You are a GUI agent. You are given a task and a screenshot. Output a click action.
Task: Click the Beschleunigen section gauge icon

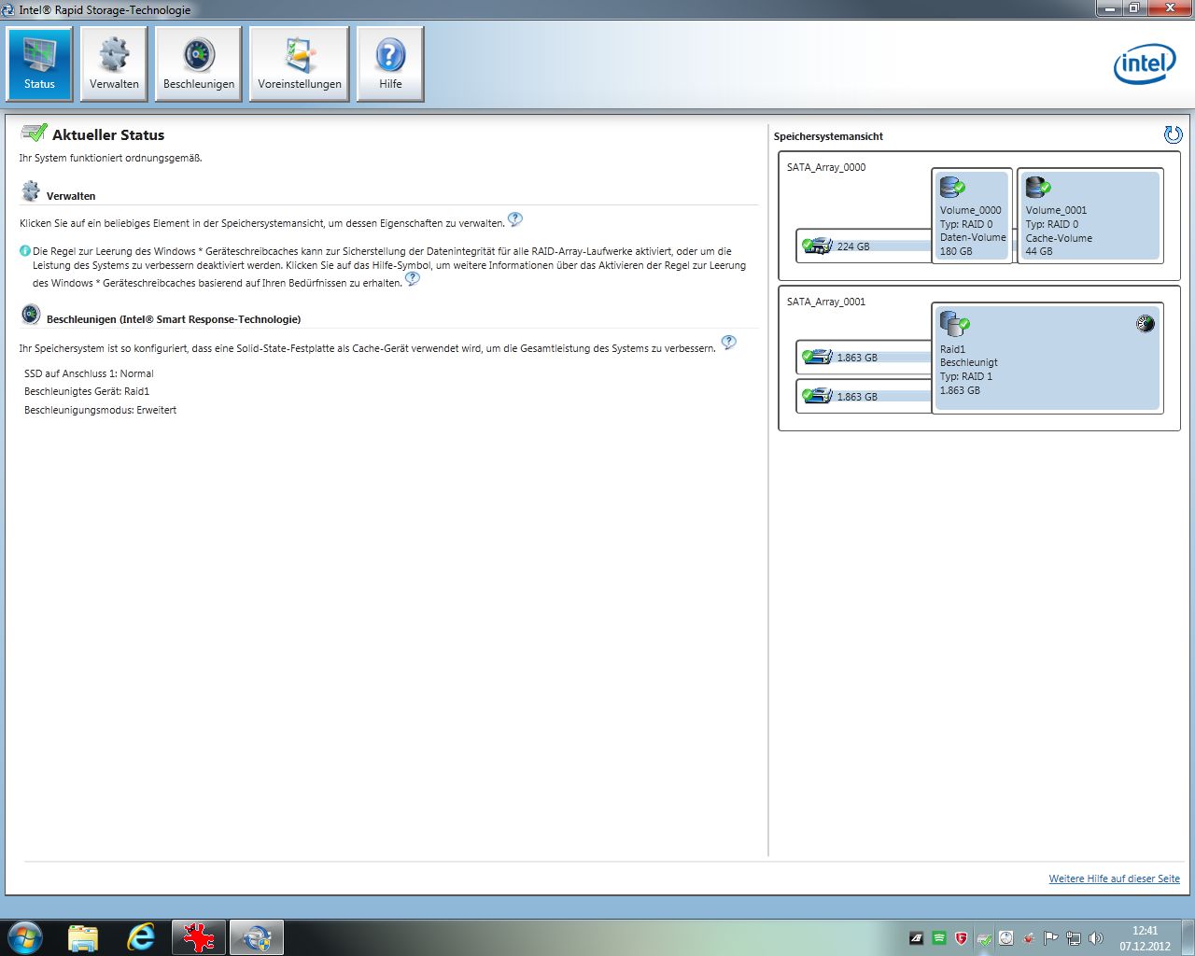(x=31, y=315)
